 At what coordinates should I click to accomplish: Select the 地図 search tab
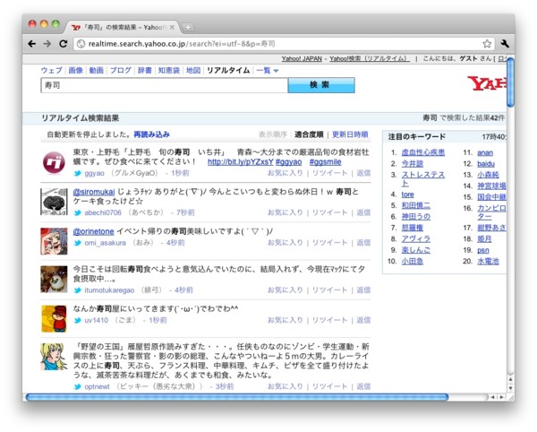click(x=193, y=70)
